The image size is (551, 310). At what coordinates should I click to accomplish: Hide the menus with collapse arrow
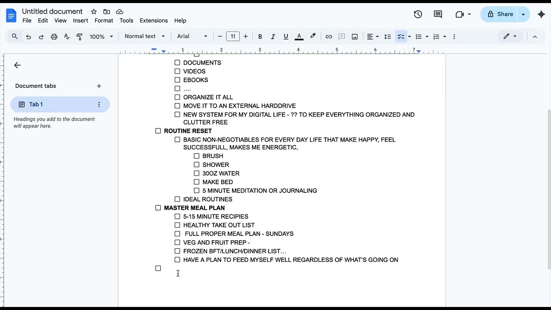[x=535, y=37]
